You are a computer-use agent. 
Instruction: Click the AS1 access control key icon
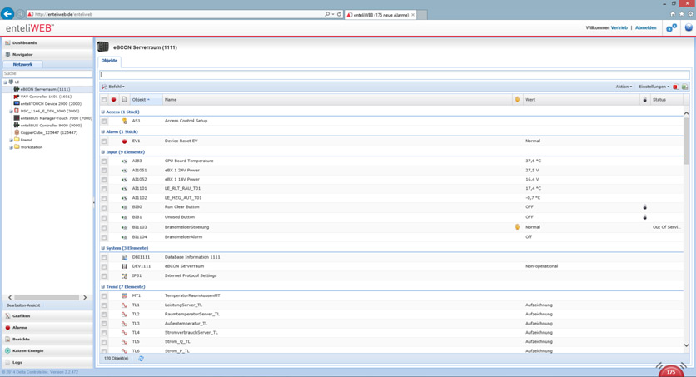(x=124, y=121)
